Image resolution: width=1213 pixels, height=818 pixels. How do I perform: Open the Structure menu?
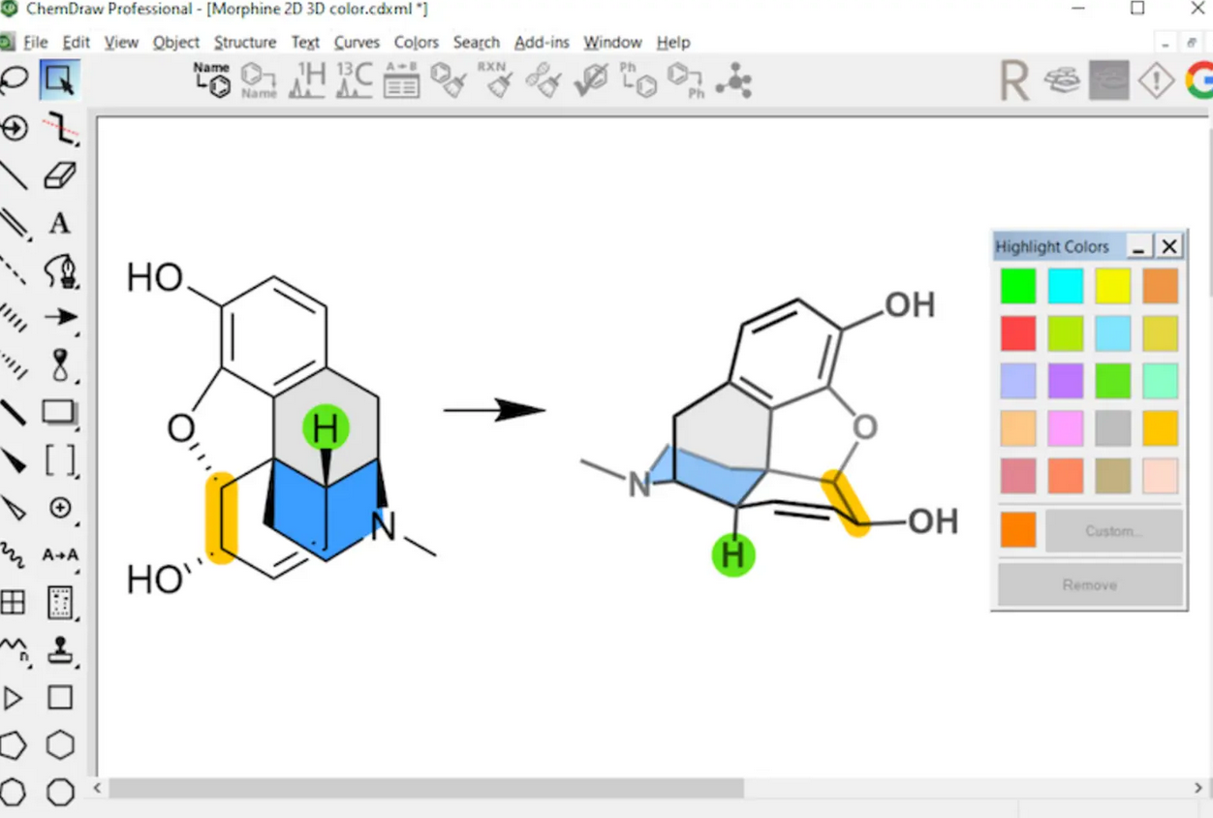click(245, 43)
